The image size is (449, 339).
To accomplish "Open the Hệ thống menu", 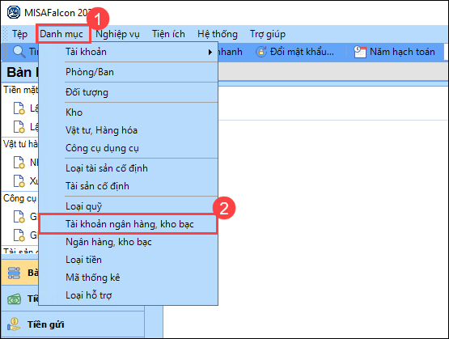I will pyautogui.click(x=218, y=34).
